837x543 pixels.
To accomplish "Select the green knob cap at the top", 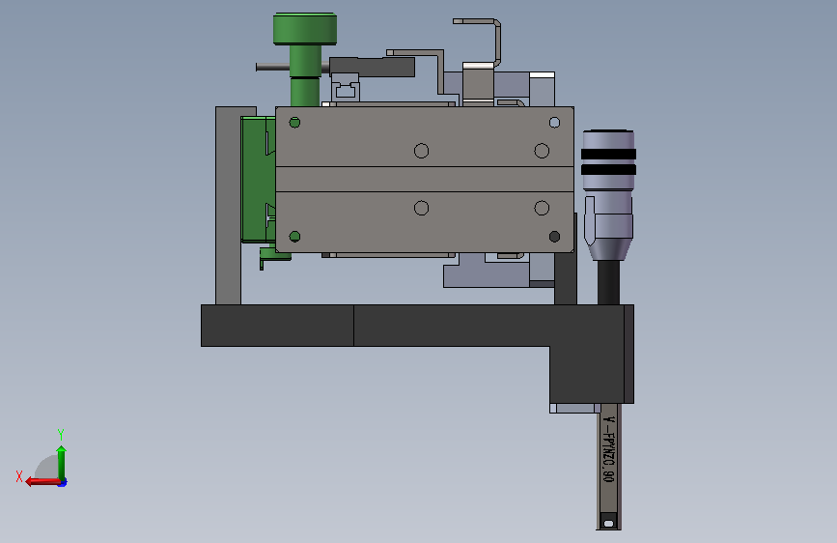I will coord(305,28).
